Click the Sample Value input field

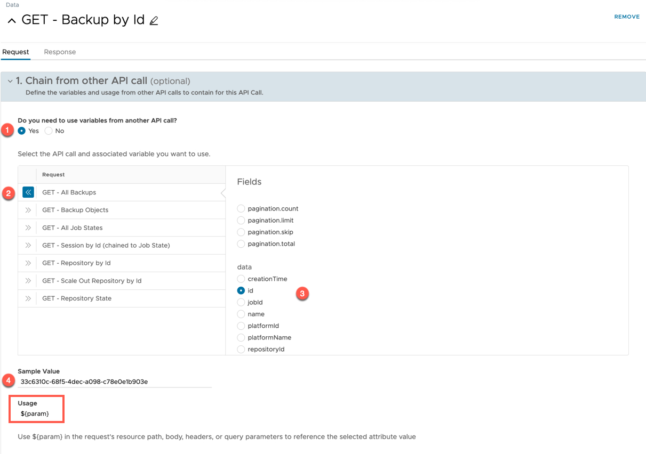pos(115,382)
